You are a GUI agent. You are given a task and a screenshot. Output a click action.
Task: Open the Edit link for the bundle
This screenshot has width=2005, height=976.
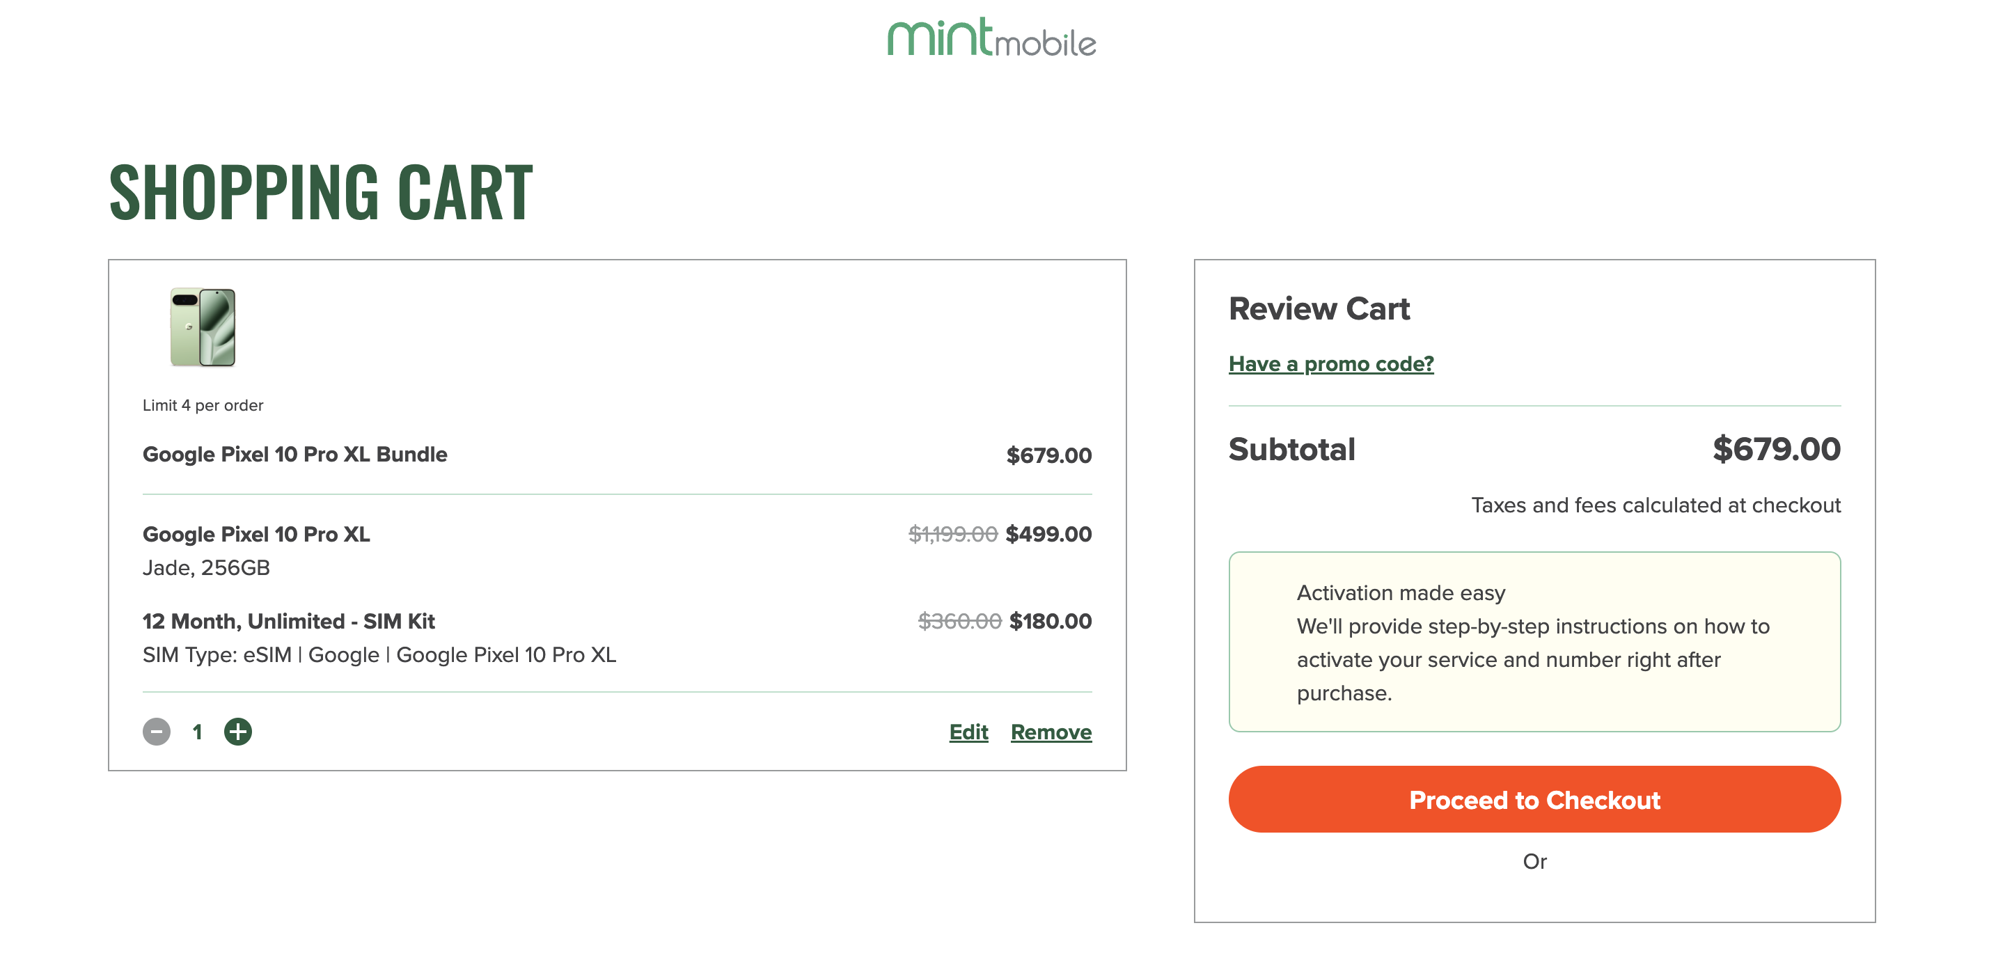(968, 732)
